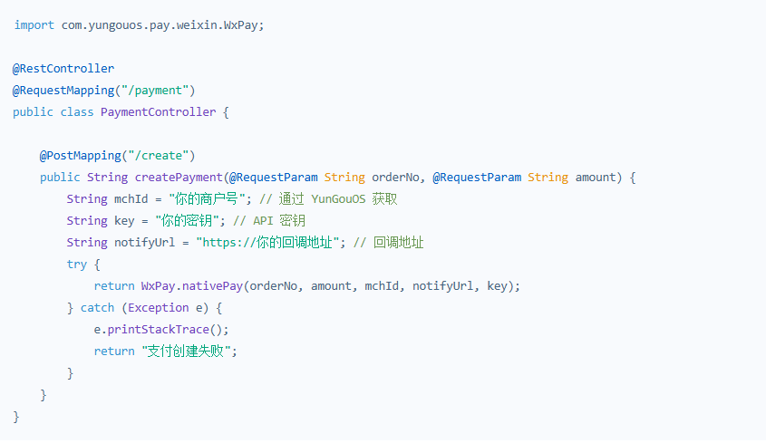Screen dimensions: 766x443
Task: Select the "你的密钥" string value
Action: pyautogui.click(x=187, y=221)
